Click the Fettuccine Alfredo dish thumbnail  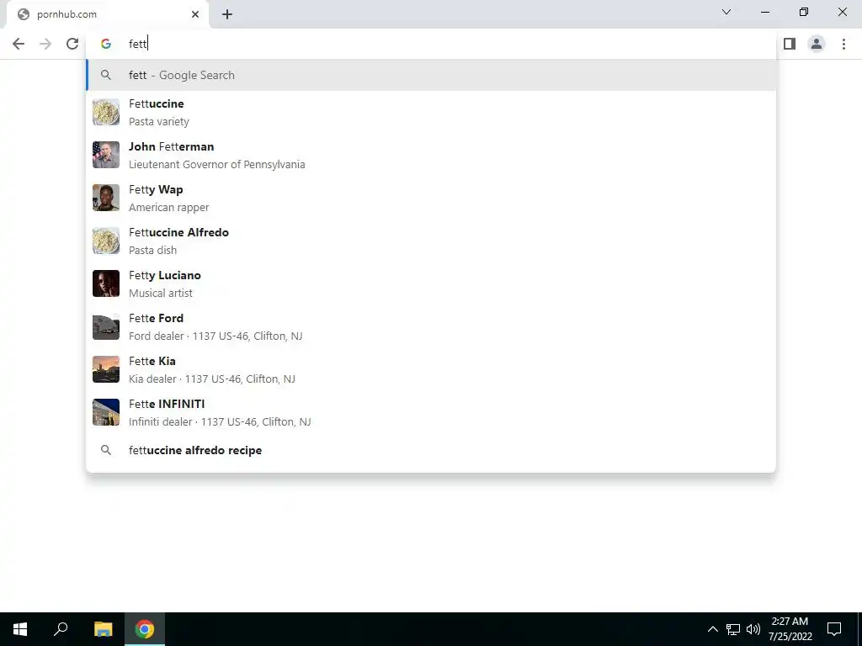pyautogui.click(x=106, y=241)
